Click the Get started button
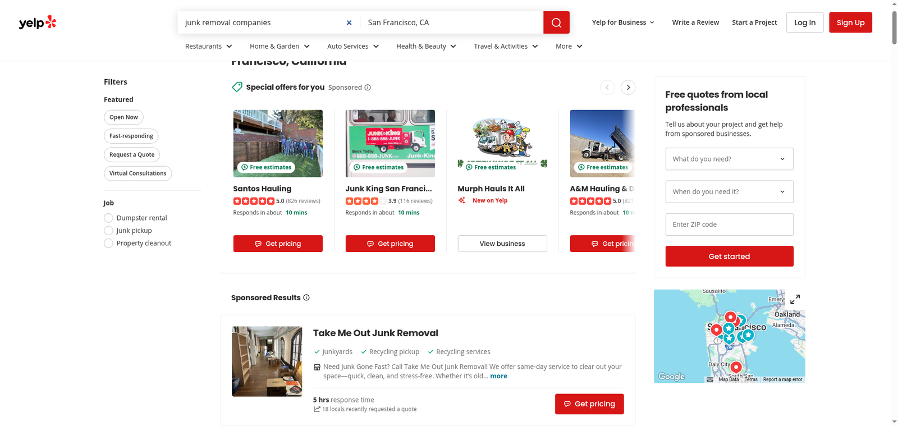The width and height of the screenshot is (898, 426). (729, 256)
